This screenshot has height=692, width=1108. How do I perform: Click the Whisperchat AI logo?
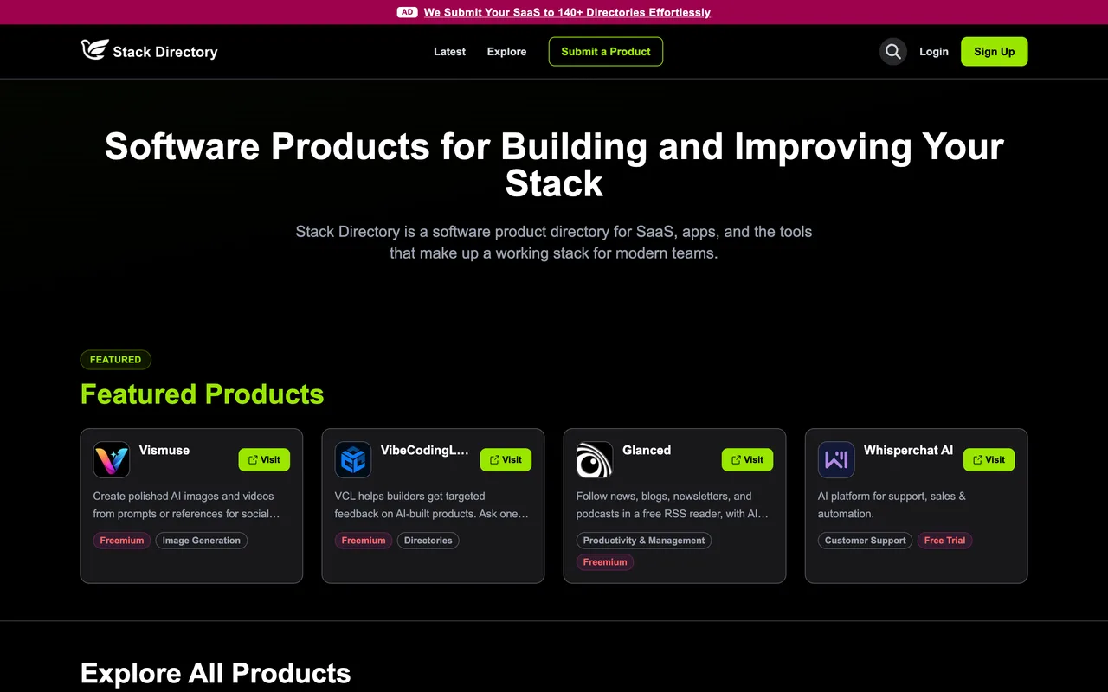click(x=836, y=460)
